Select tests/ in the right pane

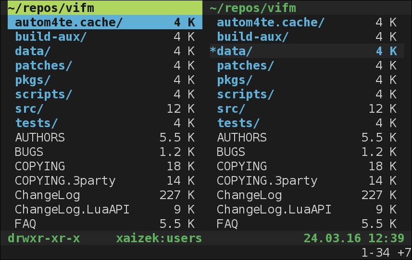click(307, 123)
